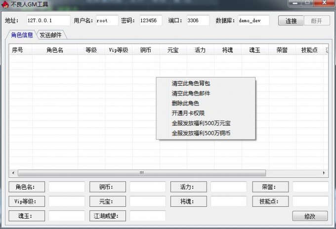
Task: Click the 铜币: label button
Action: click(x=108, y=187)
